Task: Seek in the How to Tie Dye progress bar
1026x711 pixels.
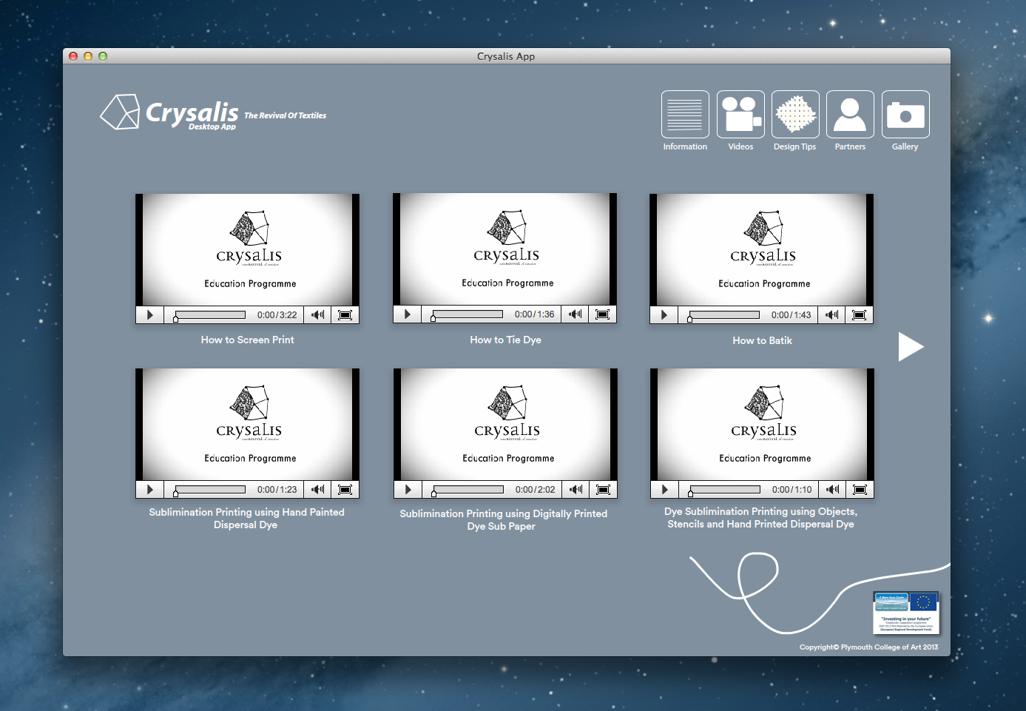Action: click(x=467, y=314)
